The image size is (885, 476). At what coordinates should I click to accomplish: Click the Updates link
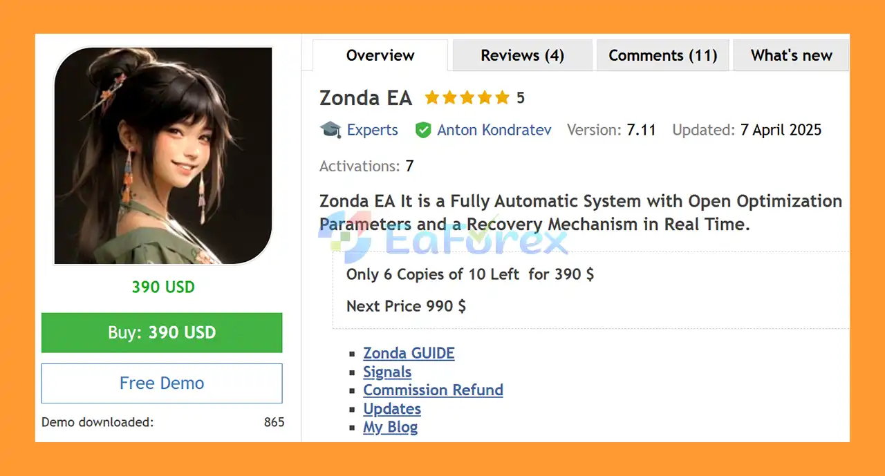click(392, 408)
